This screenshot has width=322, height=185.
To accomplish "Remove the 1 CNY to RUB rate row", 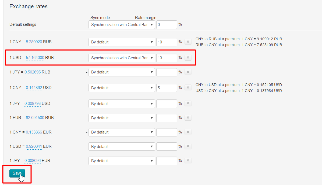I will point(188,42).
